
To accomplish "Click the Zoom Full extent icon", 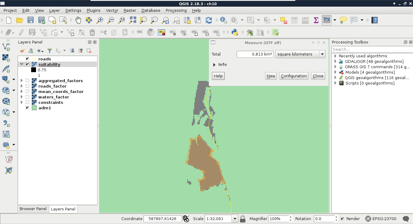I will coord(133,20).
